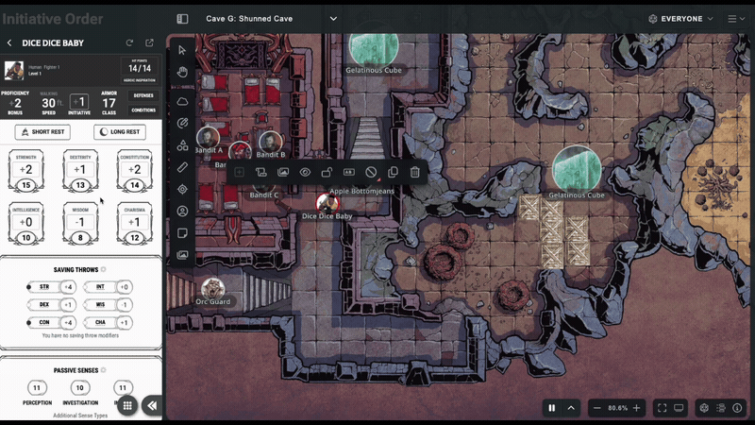Duplicate the selected token
This screenshot has height=425, width=755.
[x=393, y=172]
